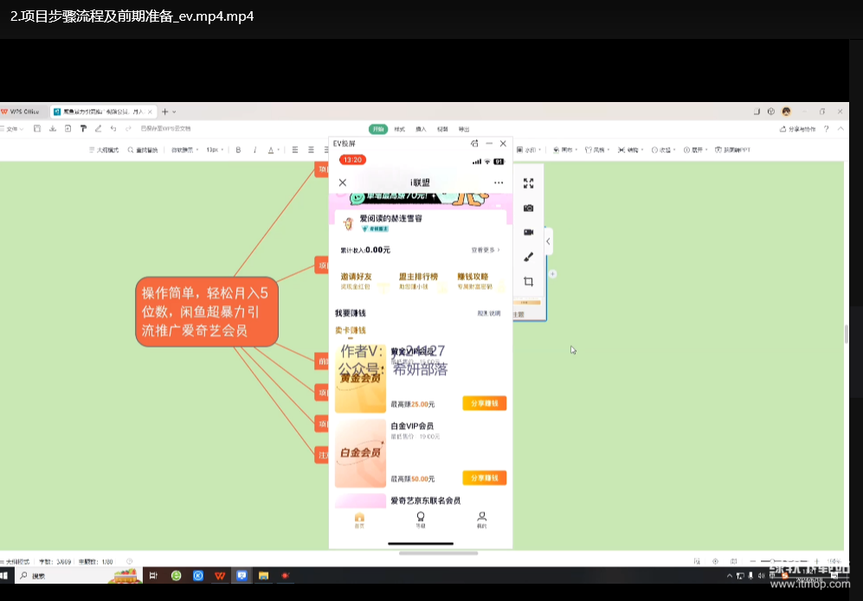Screen dimensions: 863x601
Task: Tap 盟主排行榜 in the phone app
Action: (418, 280)
